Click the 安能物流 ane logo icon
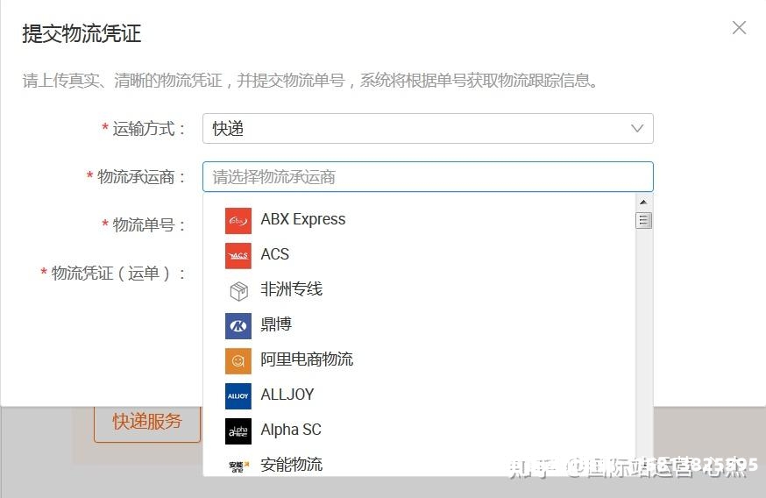 point(238,465)
